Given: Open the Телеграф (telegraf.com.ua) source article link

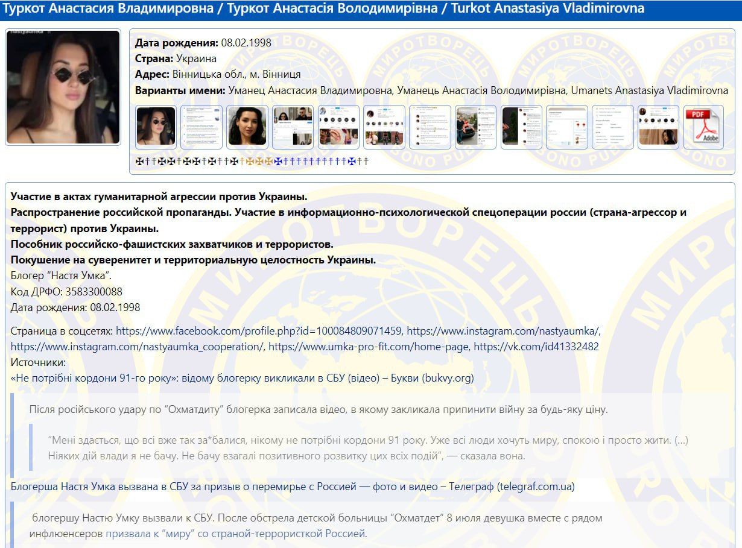Looking at the screenshot, I should 293,487.
